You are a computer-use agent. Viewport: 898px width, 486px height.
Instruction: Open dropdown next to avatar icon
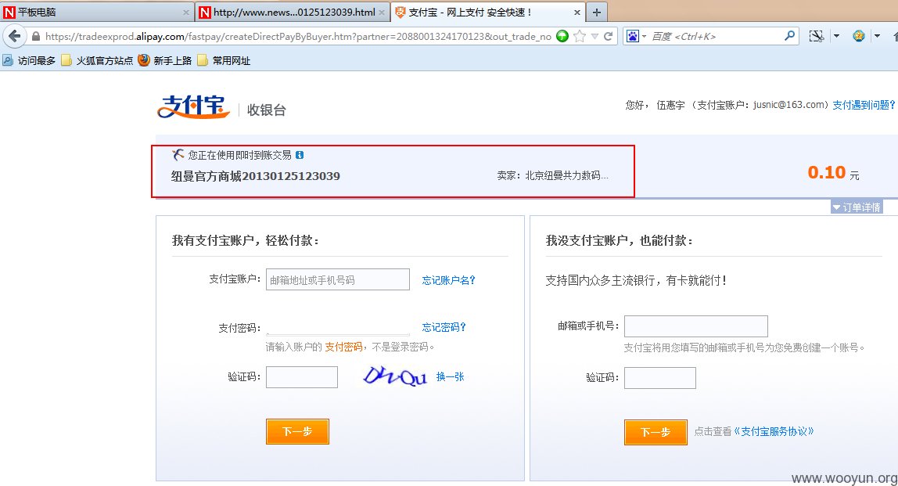(877, 36)
